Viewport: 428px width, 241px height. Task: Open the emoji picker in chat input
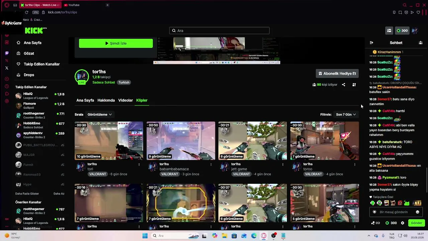point(417,212)
